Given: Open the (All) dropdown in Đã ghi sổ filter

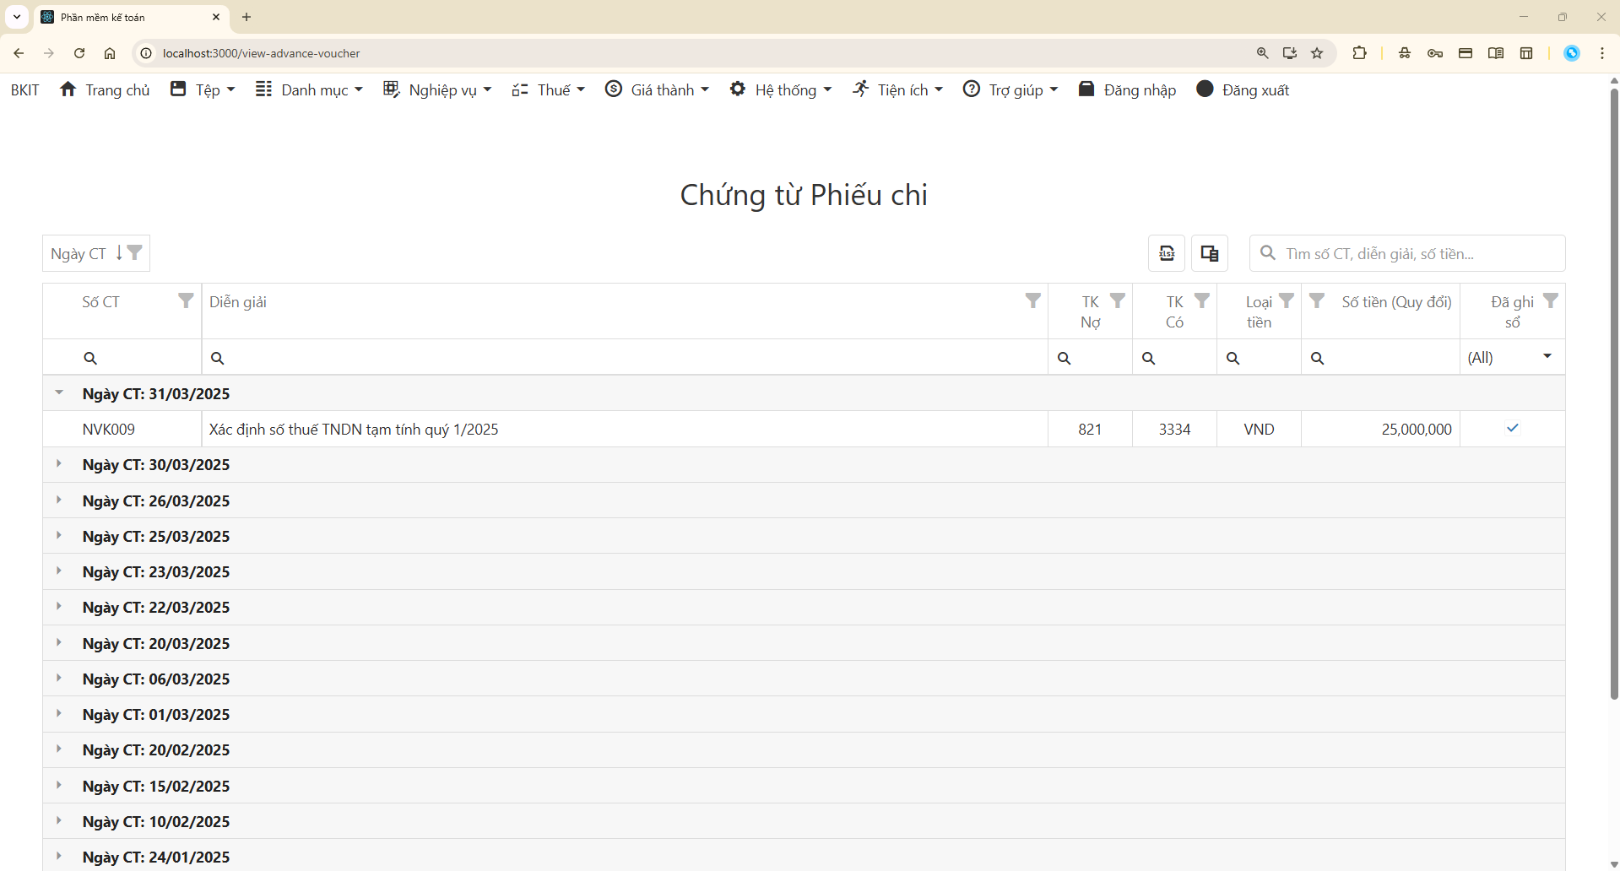Looking at the screenshot, I should tap(1547, 356).
